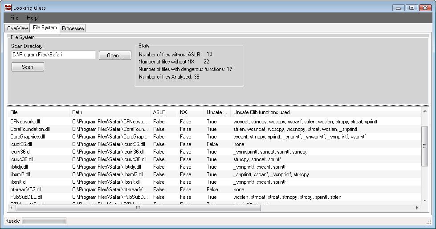Select the File System tab
The width and height of the screenshot is (436, 229).
[x=45, y=28]
